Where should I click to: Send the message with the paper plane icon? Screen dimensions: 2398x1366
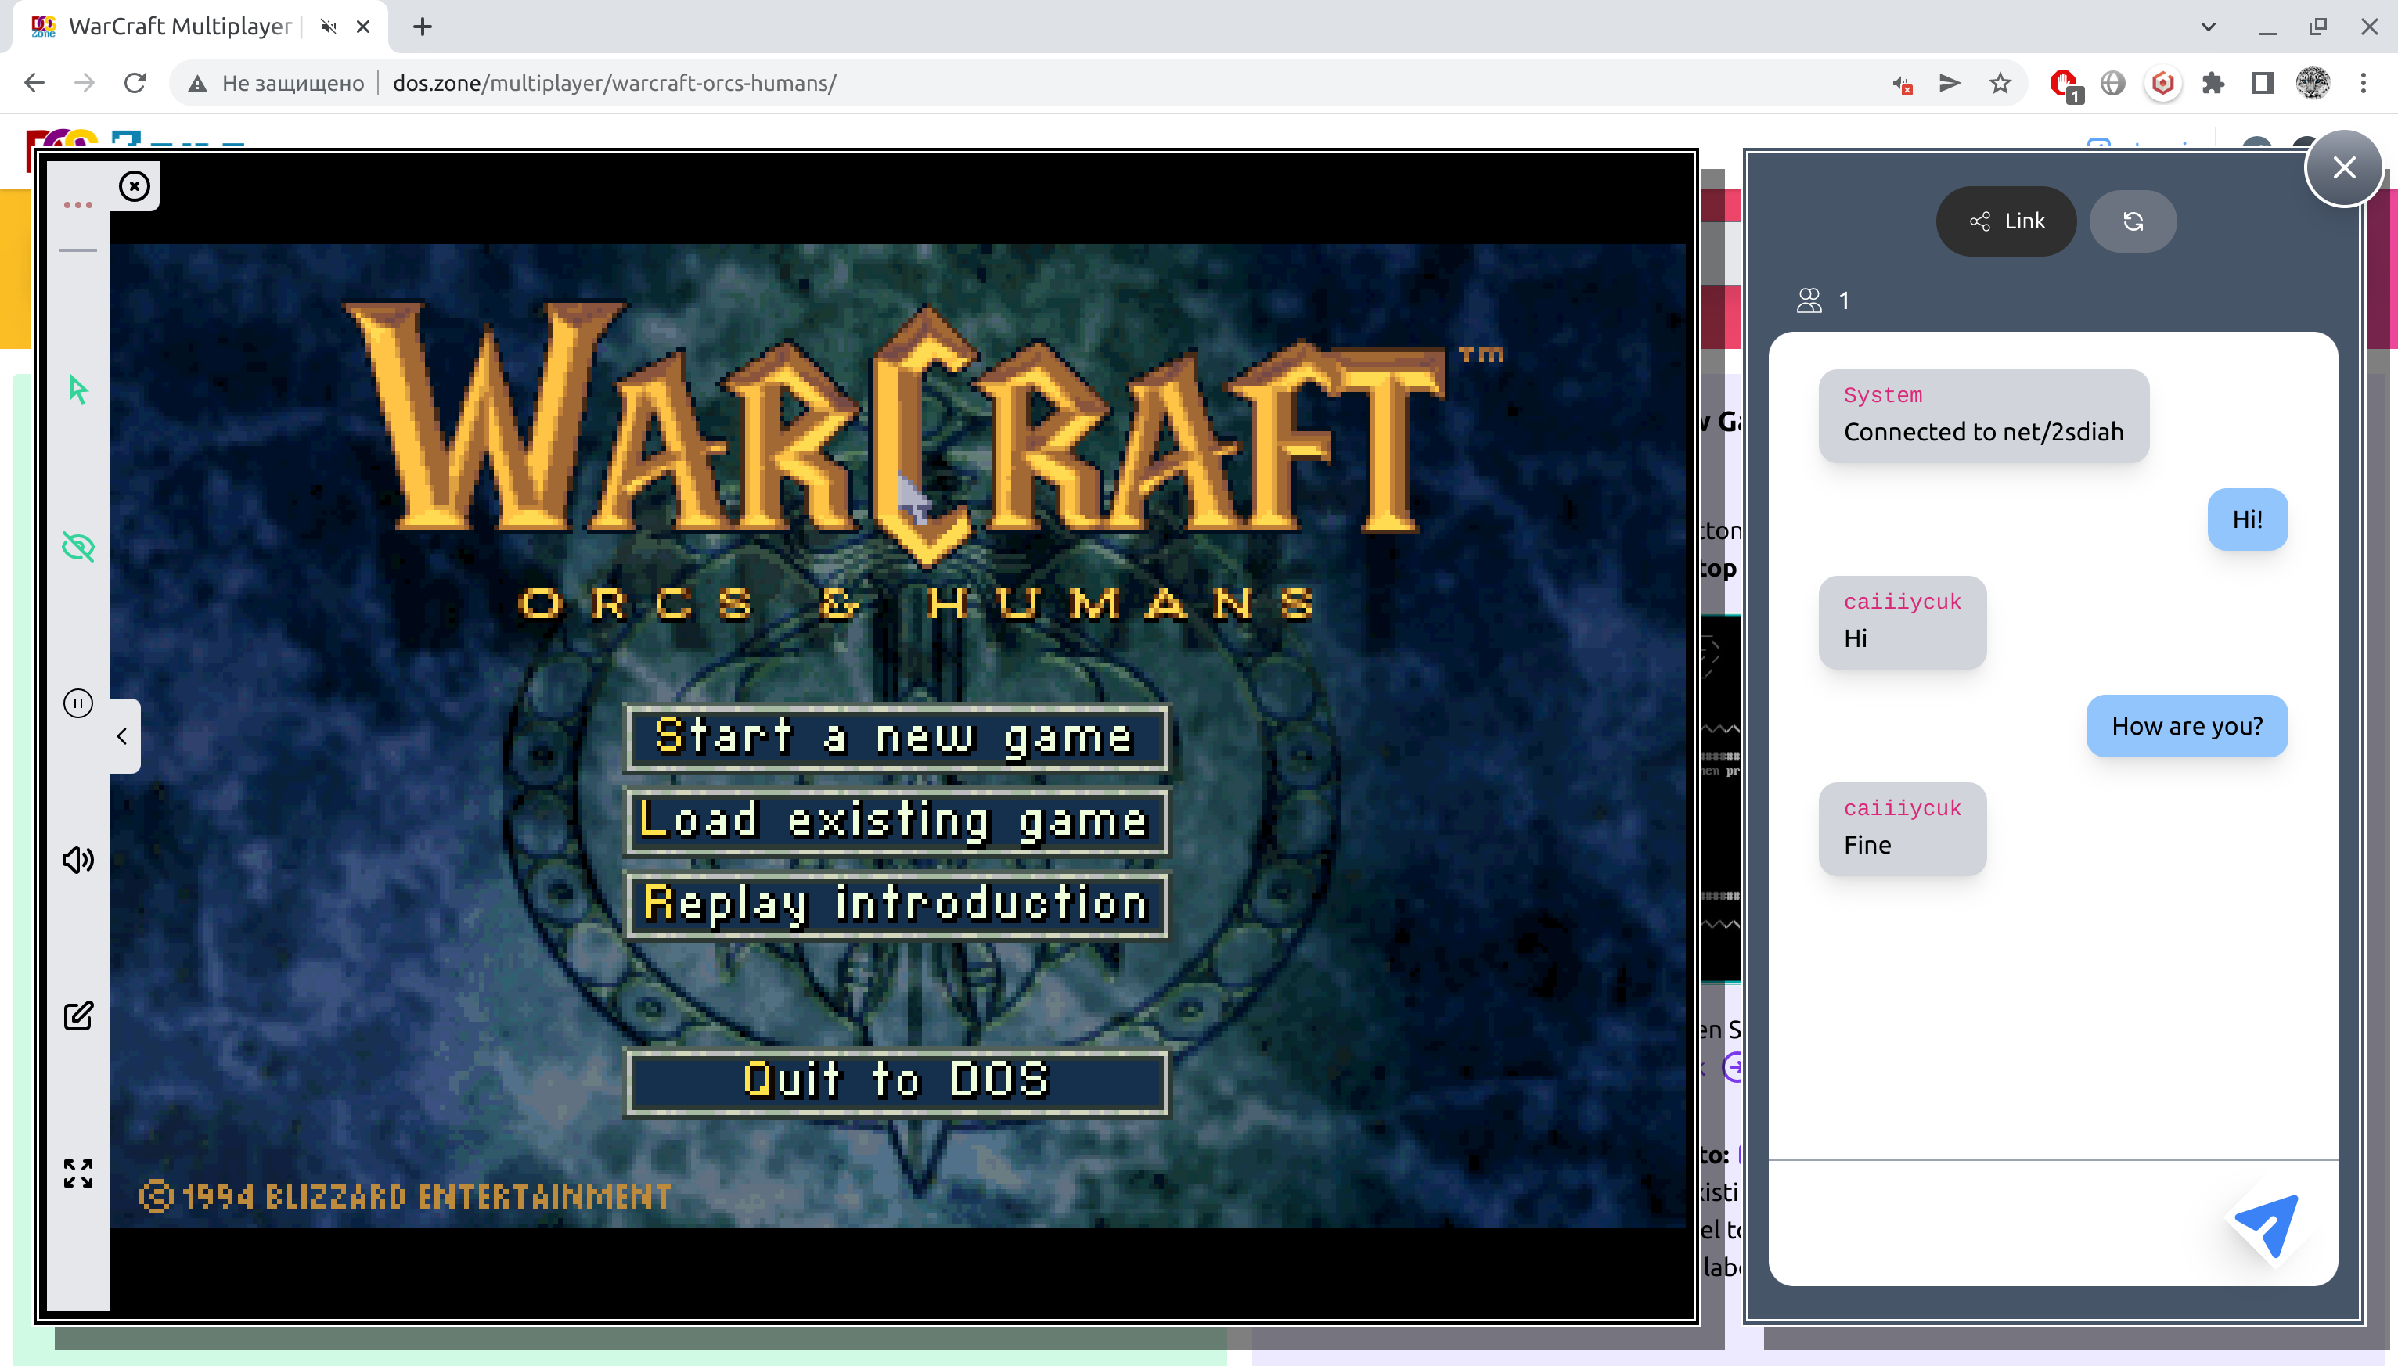coord(2267,1224)
